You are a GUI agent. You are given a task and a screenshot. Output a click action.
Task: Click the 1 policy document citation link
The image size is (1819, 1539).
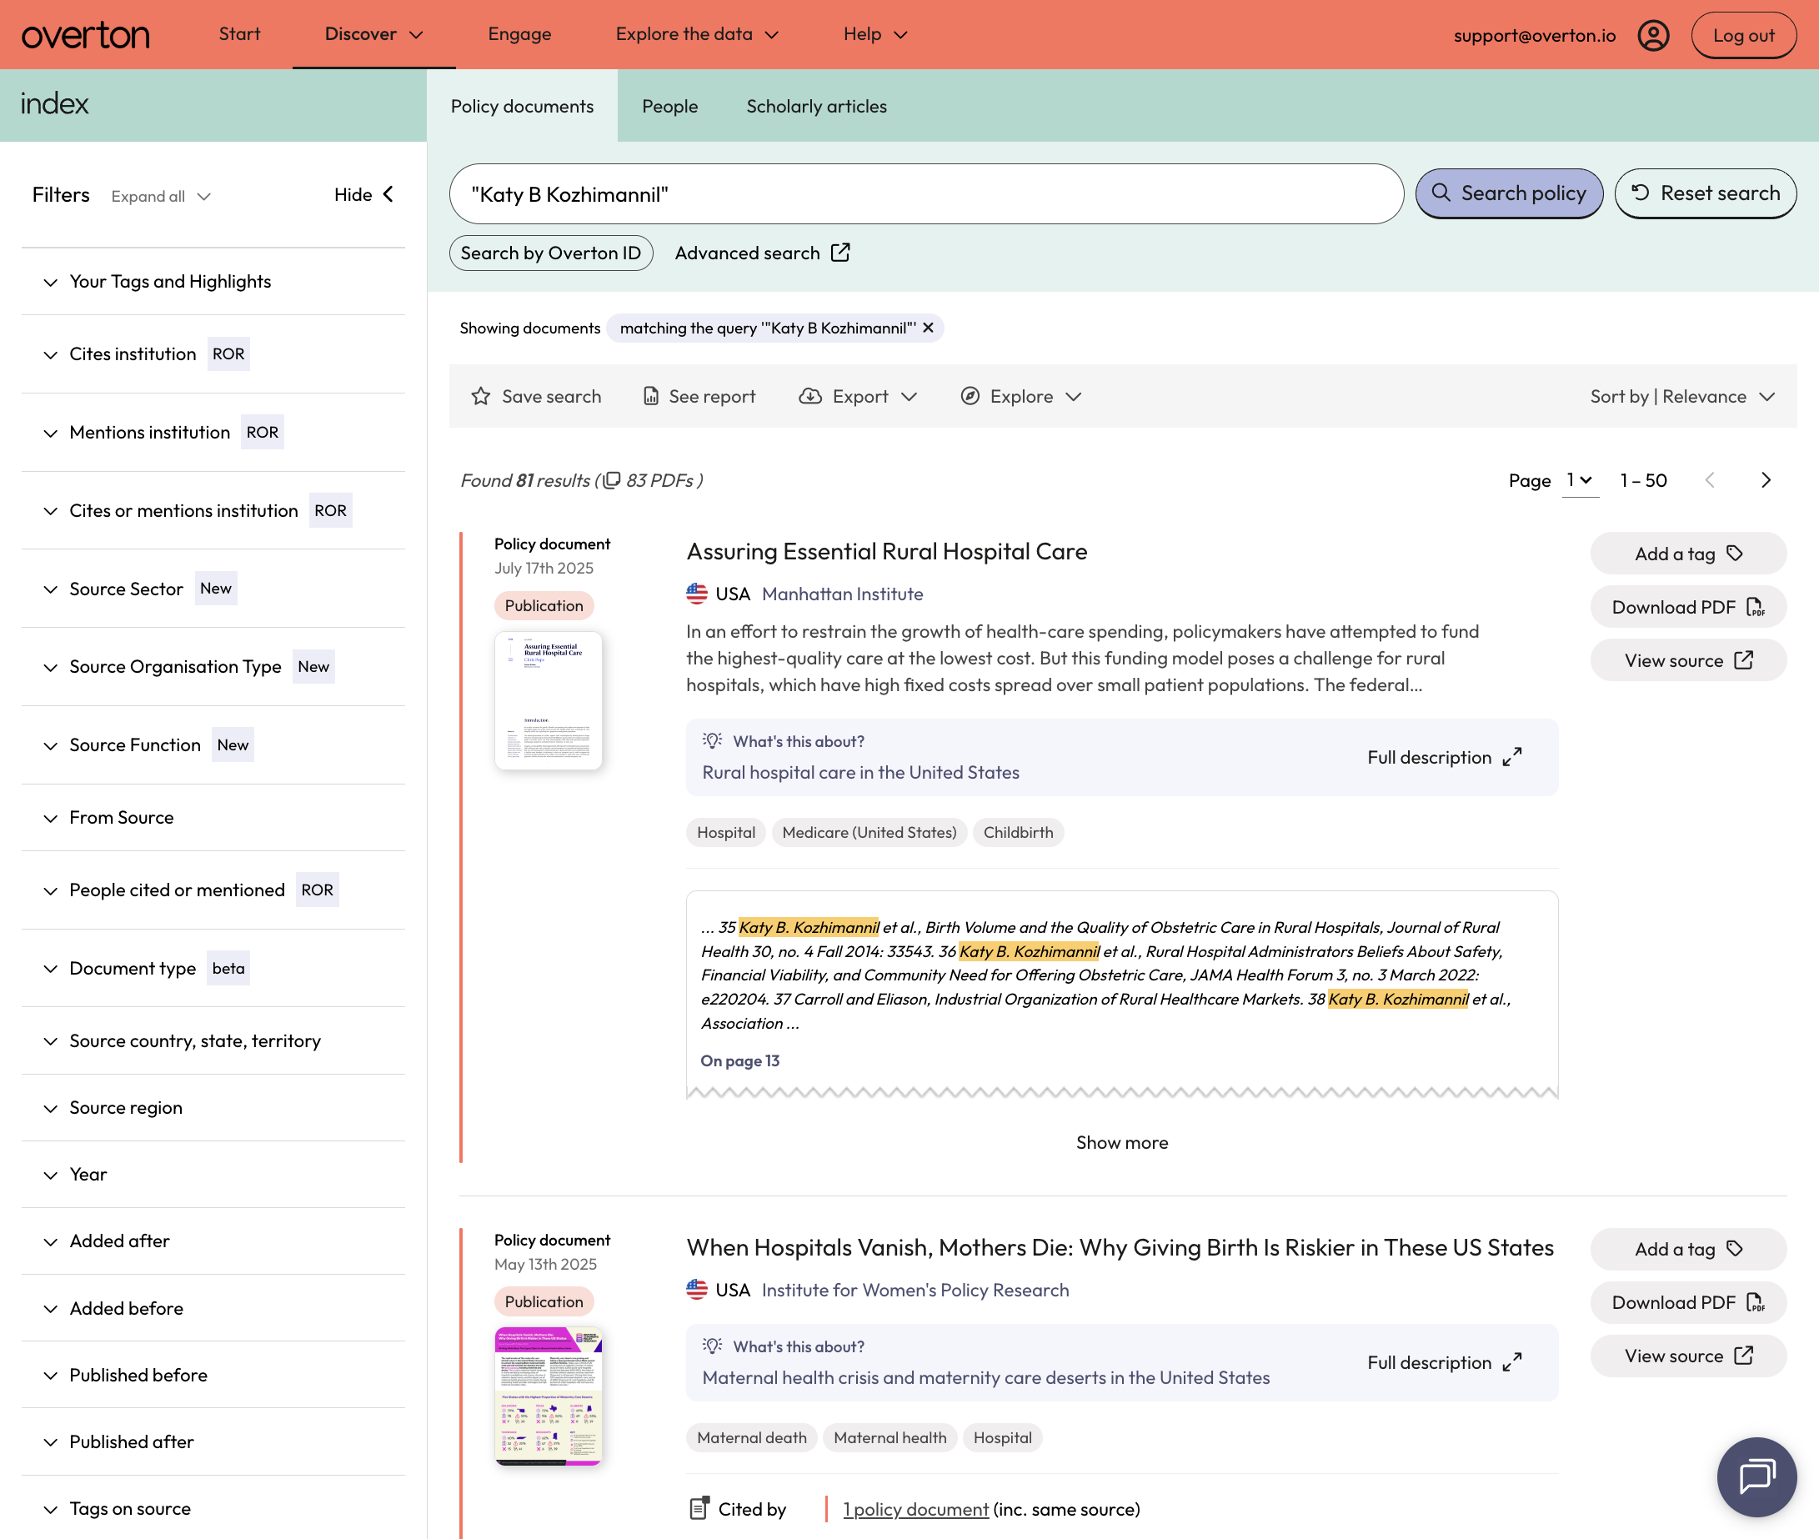(915, 1508)
